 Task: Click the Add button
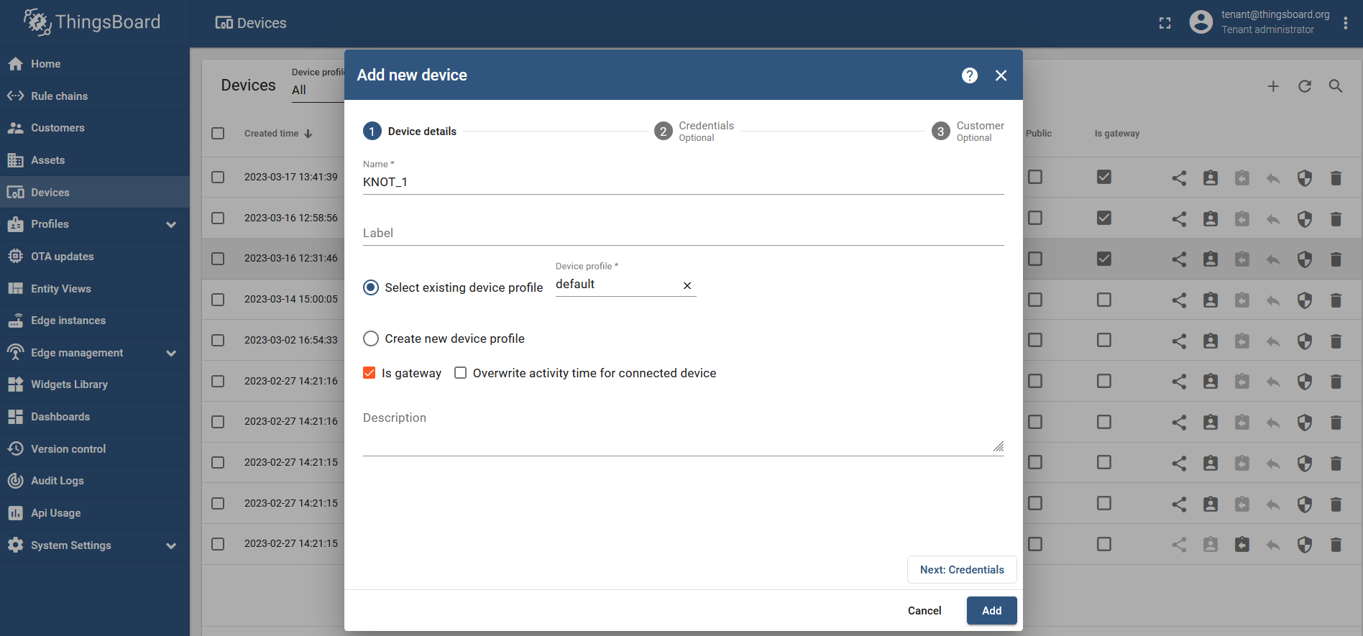click(992, 610)
